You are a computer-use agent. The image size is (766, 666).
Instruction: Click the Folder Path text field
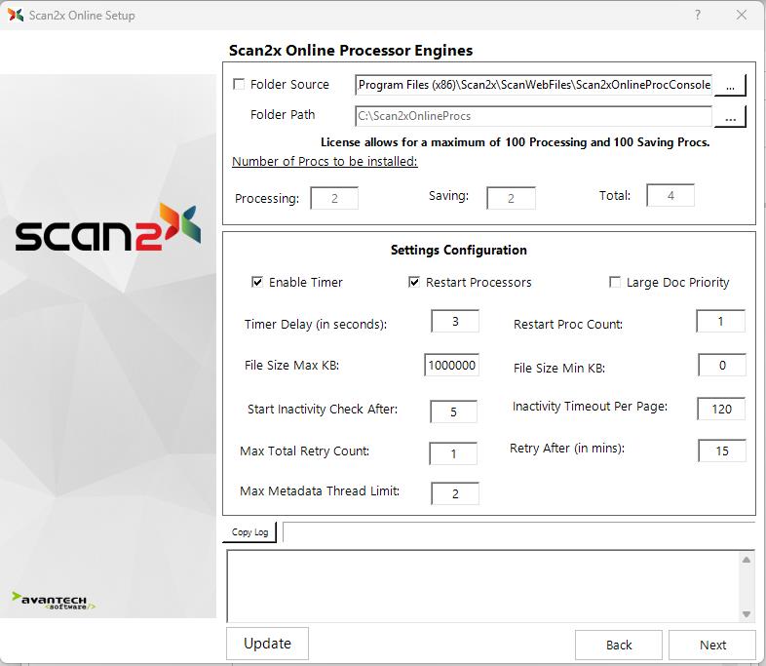[533, 116]
